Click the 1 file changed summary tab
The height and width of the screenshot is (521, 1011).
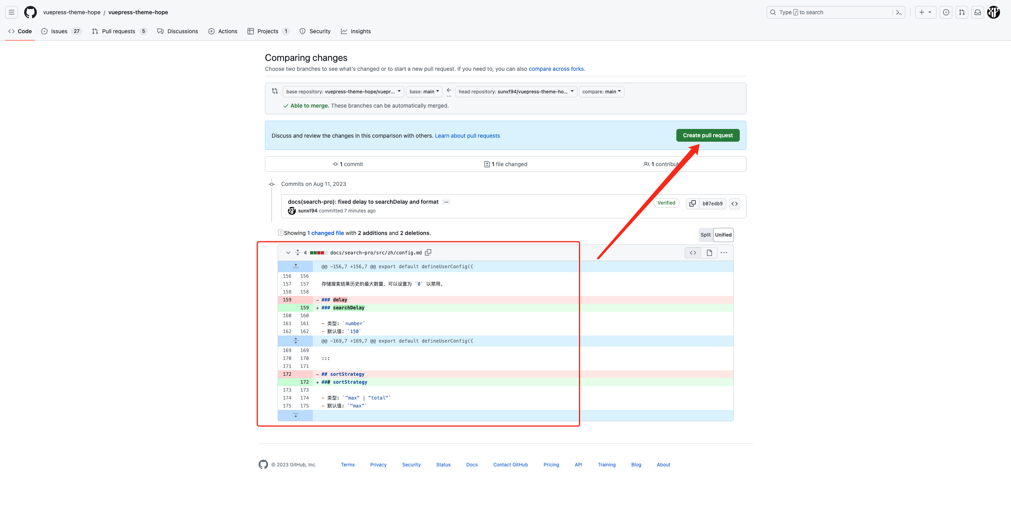(506, 164)
